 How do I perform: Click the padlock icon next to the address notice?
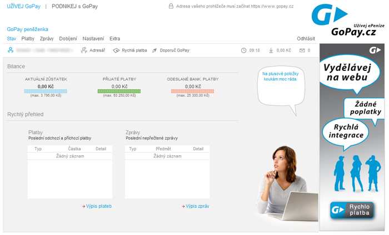point(171,6)
